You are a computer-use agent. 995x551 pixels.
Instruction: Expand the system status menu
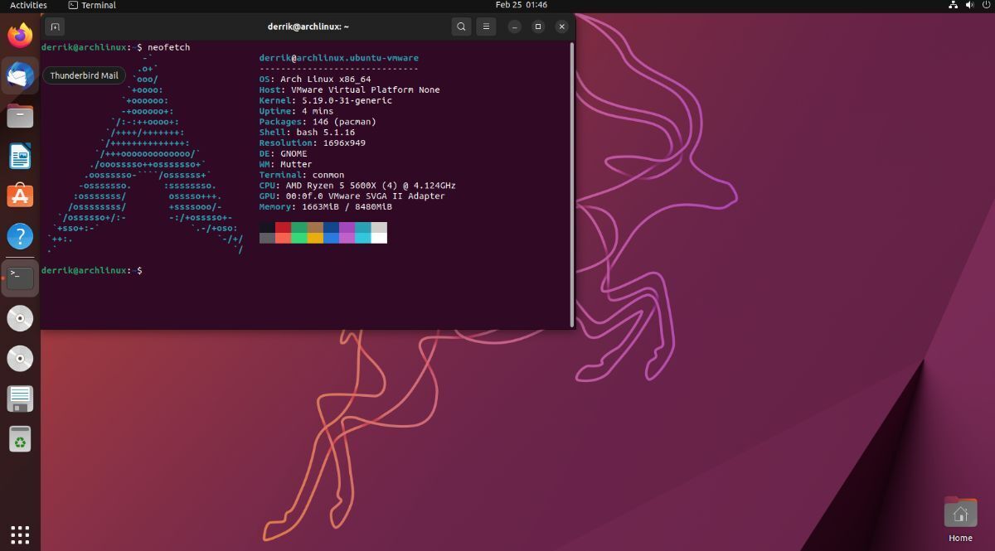coord(968,5)
